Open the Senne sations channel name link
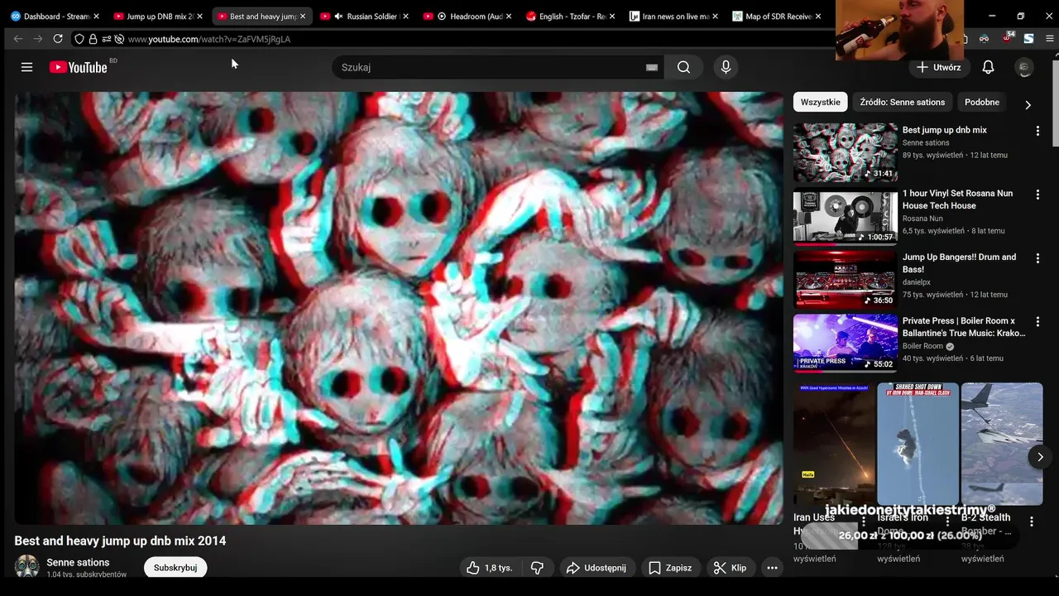Image resolution: width=1059 pixels, height=596 pixels. tap(78, 562)
